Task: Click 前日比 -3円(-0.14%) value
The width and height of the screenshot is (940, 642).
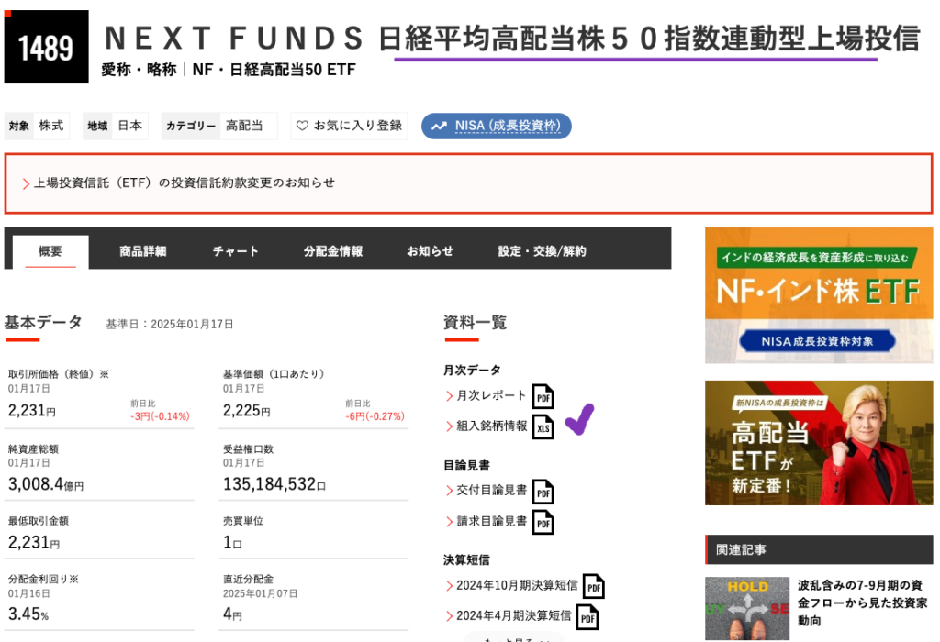Action: [x=160, y=416]
